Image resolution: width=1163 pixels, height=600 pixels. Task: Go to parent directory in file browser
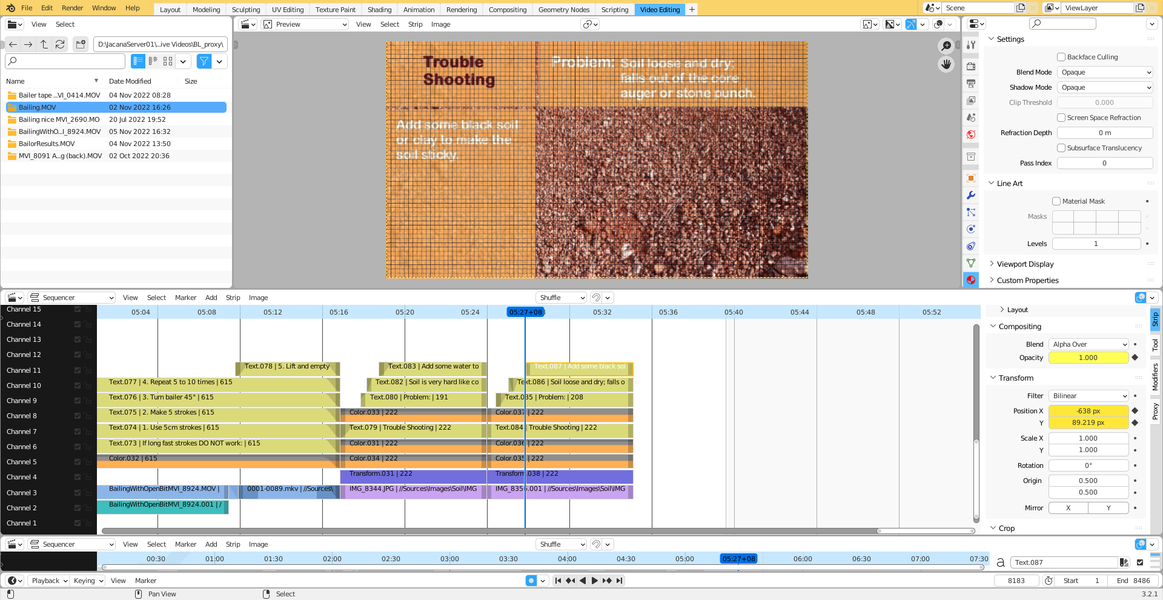coord(44,44)
